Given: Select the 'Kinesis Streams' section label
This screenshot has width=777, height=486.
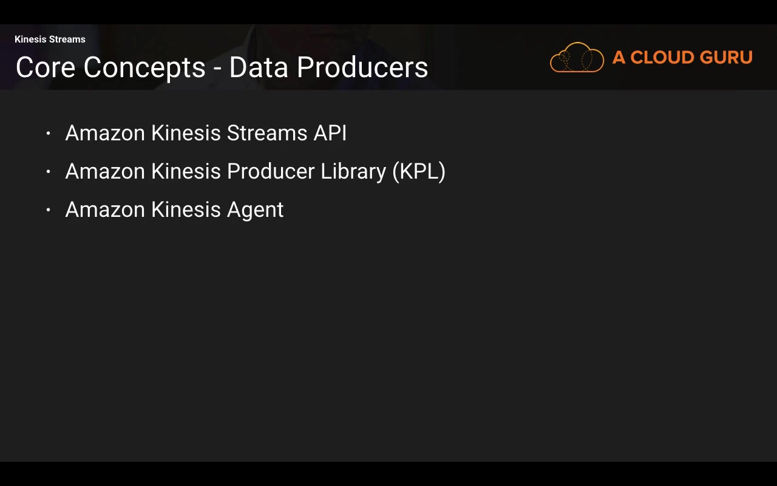Looking at the screenshot, I should click(x=50, y=39).
